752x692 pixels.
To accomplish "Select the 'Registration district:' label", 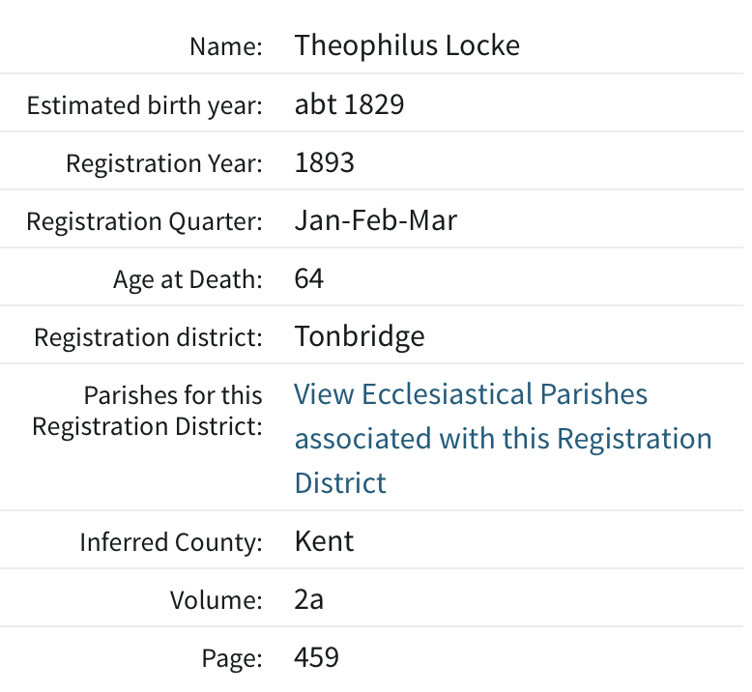I will pyautogui.click(x=149, y=338).
